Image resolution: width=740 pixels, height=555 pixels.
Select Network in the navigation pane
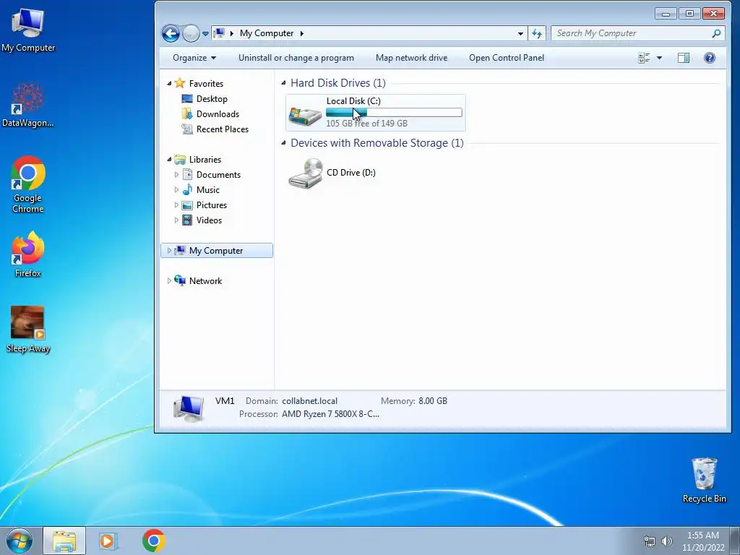click(x=205, y=281)
